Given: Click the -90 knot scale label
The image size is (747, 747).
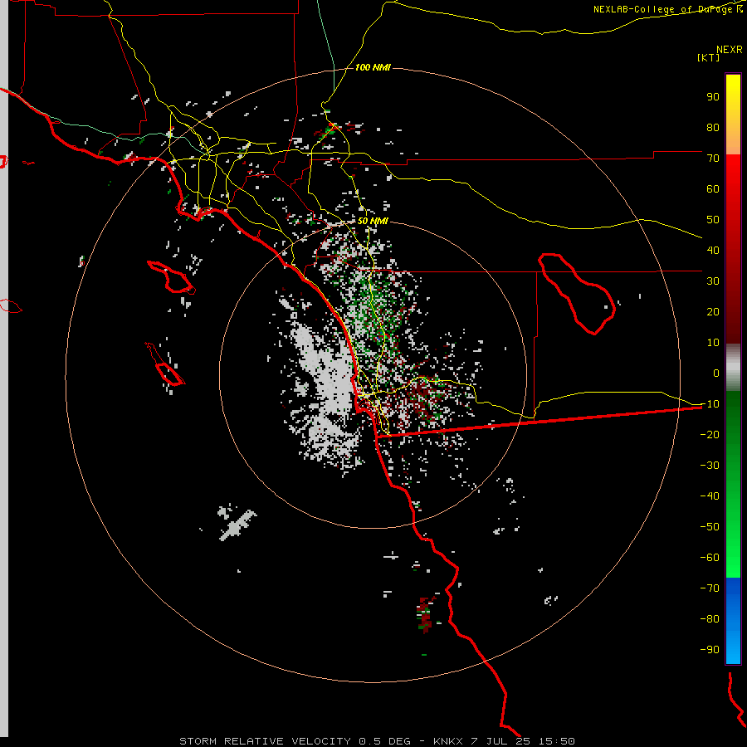Looking at the screenshot, I should pos(710,650).
